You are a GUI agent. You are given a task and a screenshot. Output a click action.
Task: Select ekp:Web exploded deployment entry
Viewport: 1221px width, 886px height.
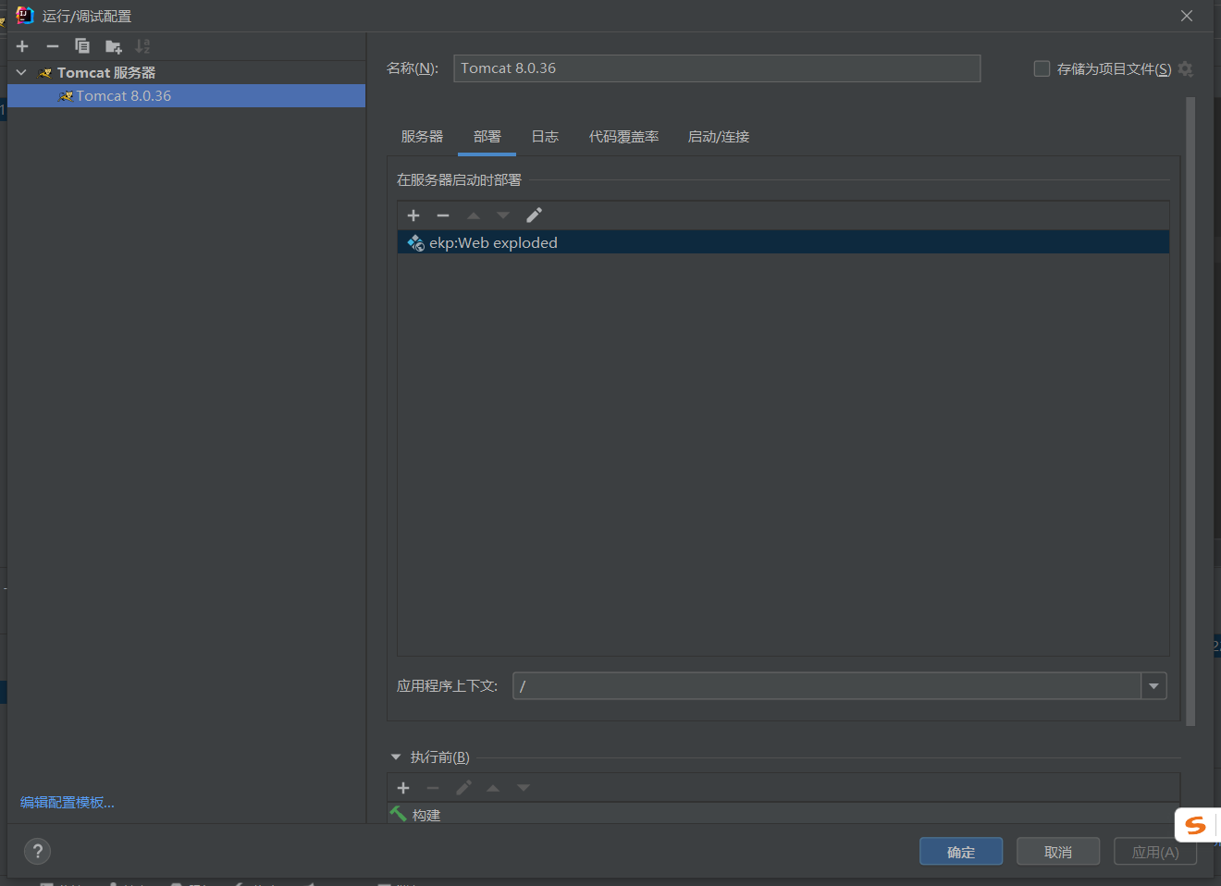click(783, 242)
